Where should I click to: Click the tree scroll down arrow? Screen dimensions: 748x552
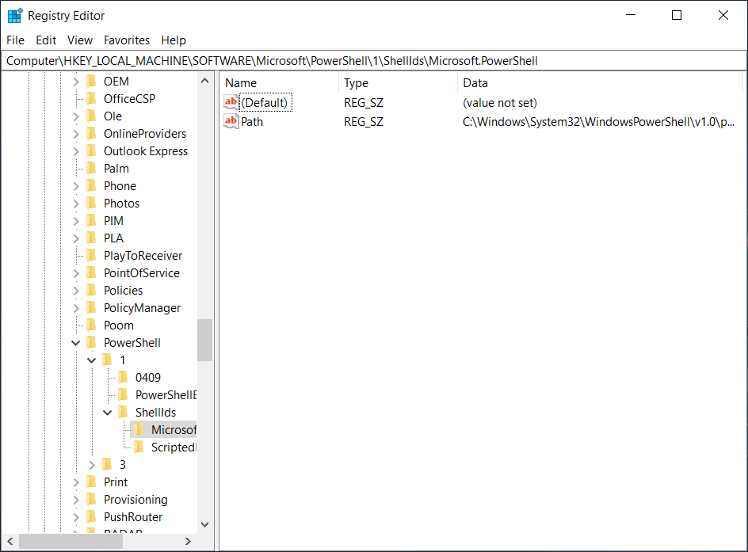tap(204, 524)
